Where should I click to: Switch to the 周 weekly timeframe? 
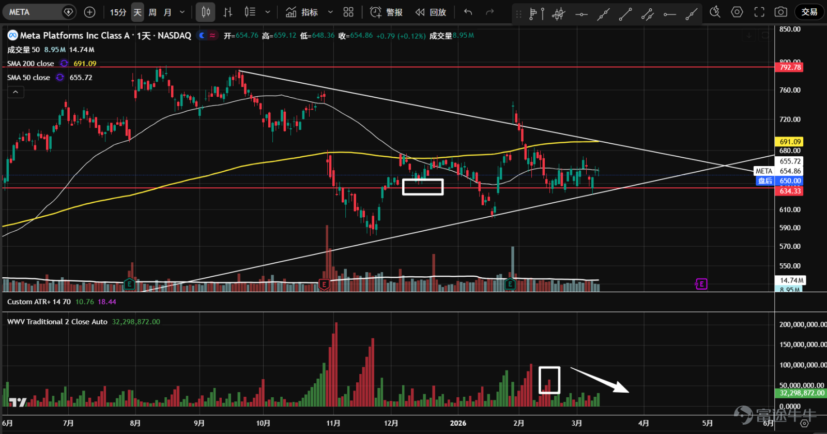click(152, 12)
